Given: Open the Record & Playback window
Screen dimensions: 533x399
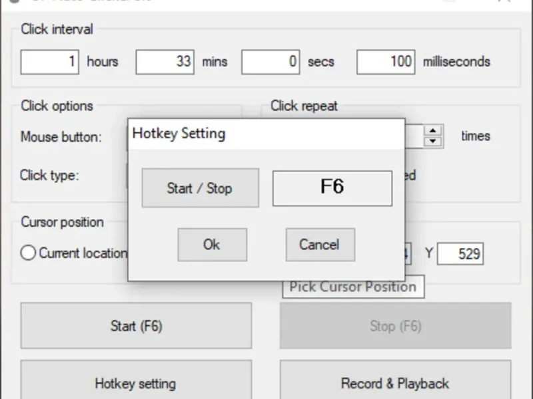Looking at the screenshot, I should (x=395, y=382).
